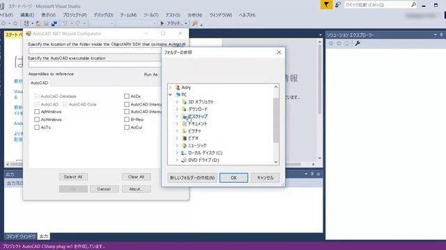Check the second AutoCAD Interop checkbox

127,112
